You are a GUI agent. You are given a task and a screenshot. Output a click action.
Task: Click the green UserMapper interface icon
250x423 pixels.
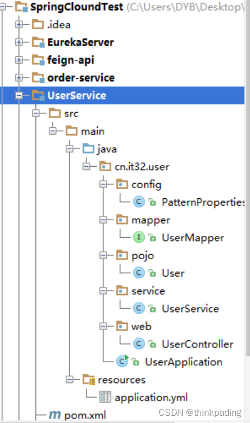point(139,237)
